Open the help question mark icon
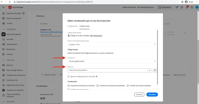 pyautogui.click(x=182, y=7)
